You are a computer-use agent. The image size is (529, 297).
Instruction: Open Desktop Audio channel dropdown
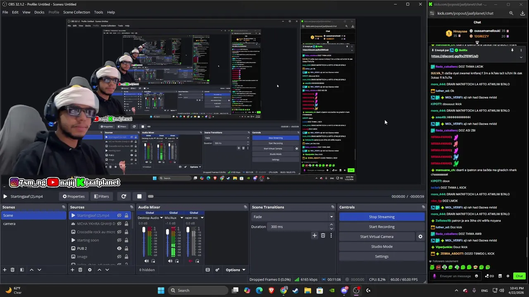pos(161,218)
